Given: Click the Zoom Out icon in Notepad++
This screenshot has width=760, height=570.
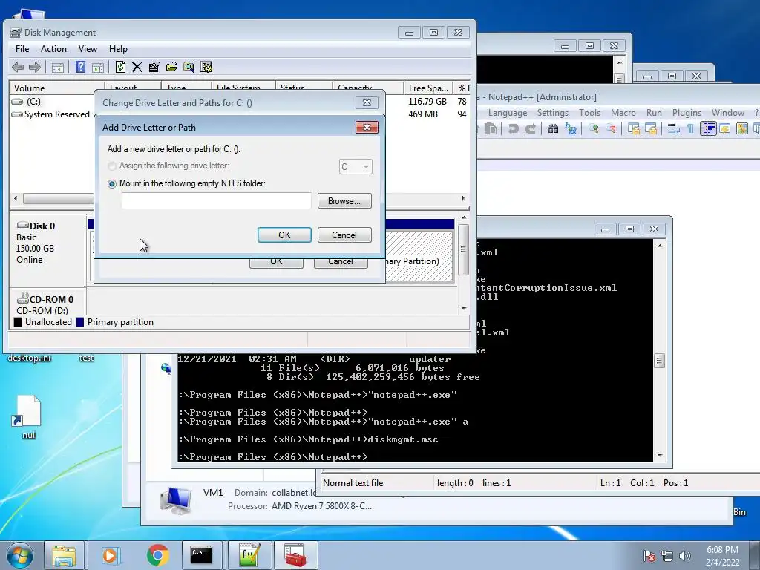Looking at the screenshot, I should (x=612, y=128).
